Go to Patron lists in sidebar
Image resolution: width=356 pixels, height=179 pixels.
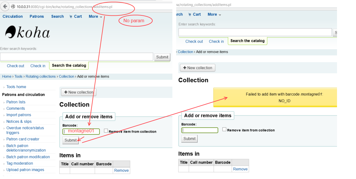(x=16, y=102)
